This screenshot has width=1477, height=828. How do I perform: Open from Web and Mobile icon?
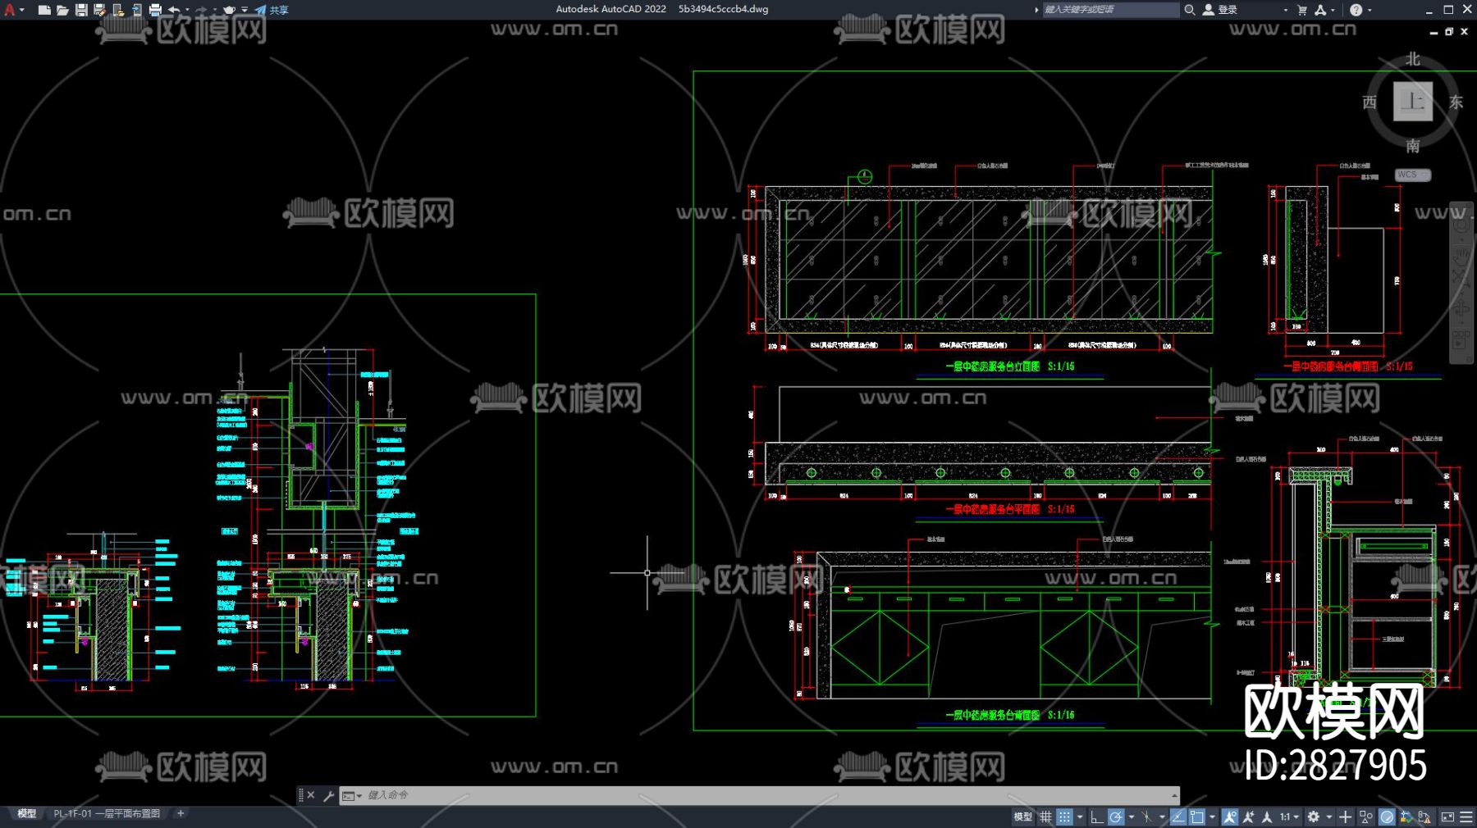pos(118,10)
